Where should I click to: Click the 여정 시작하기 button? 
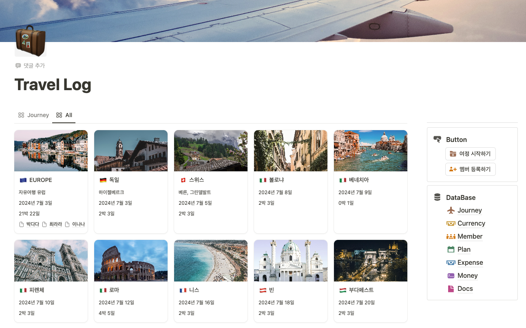[x=471, y=154]
